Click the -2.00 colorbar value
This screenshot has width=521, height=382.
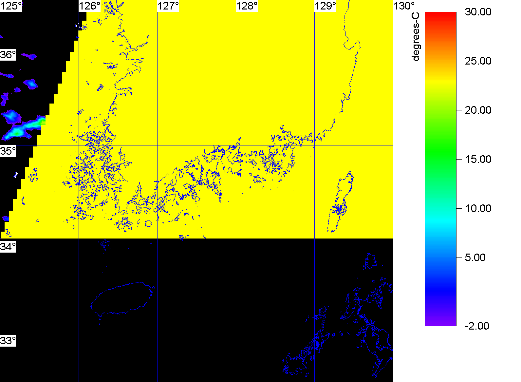point(477,326)
